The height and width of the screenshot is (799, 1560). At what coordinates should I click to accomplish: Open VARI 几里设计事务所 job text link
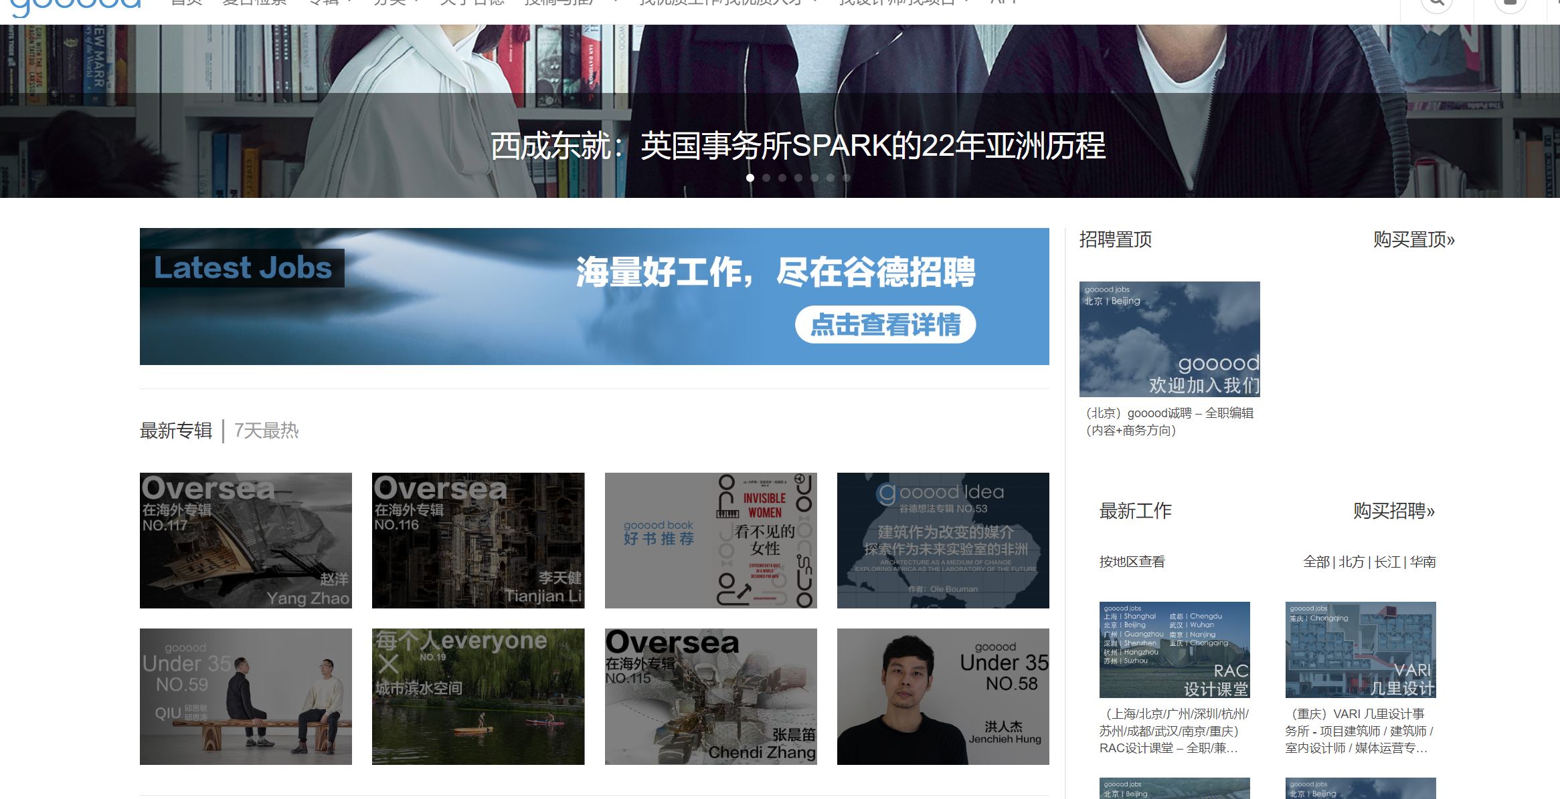(1359, 731)
